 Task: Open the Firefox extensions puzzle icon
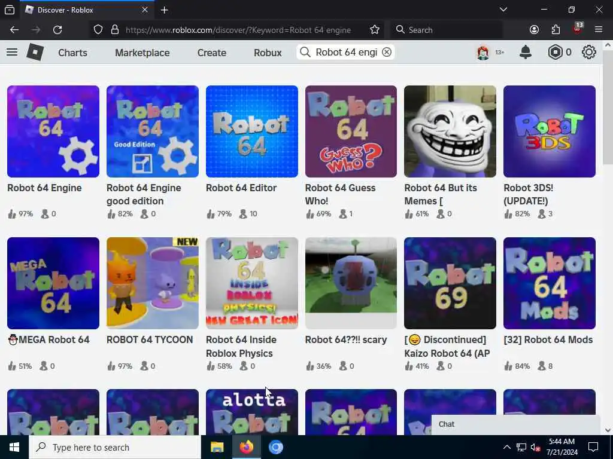pos(556,30)
